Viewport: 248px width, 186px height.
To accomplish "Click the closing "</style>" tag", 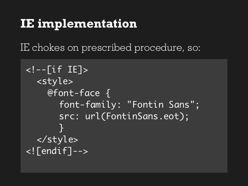I will click(57, 140).
